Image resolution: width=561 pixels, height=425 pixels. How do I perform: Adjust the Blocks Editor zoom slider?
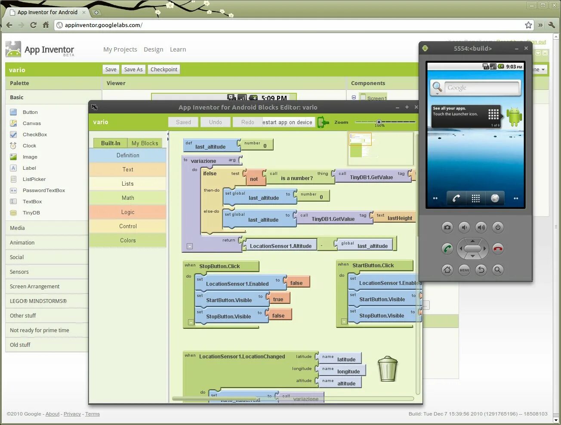coord(379,122)
